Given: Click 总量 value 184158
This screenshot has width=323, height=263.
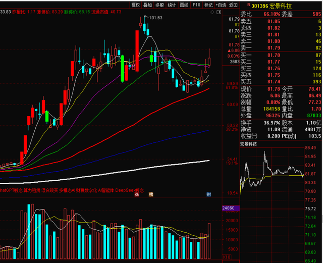Looking at the screenshot, I should coord(272,109).
